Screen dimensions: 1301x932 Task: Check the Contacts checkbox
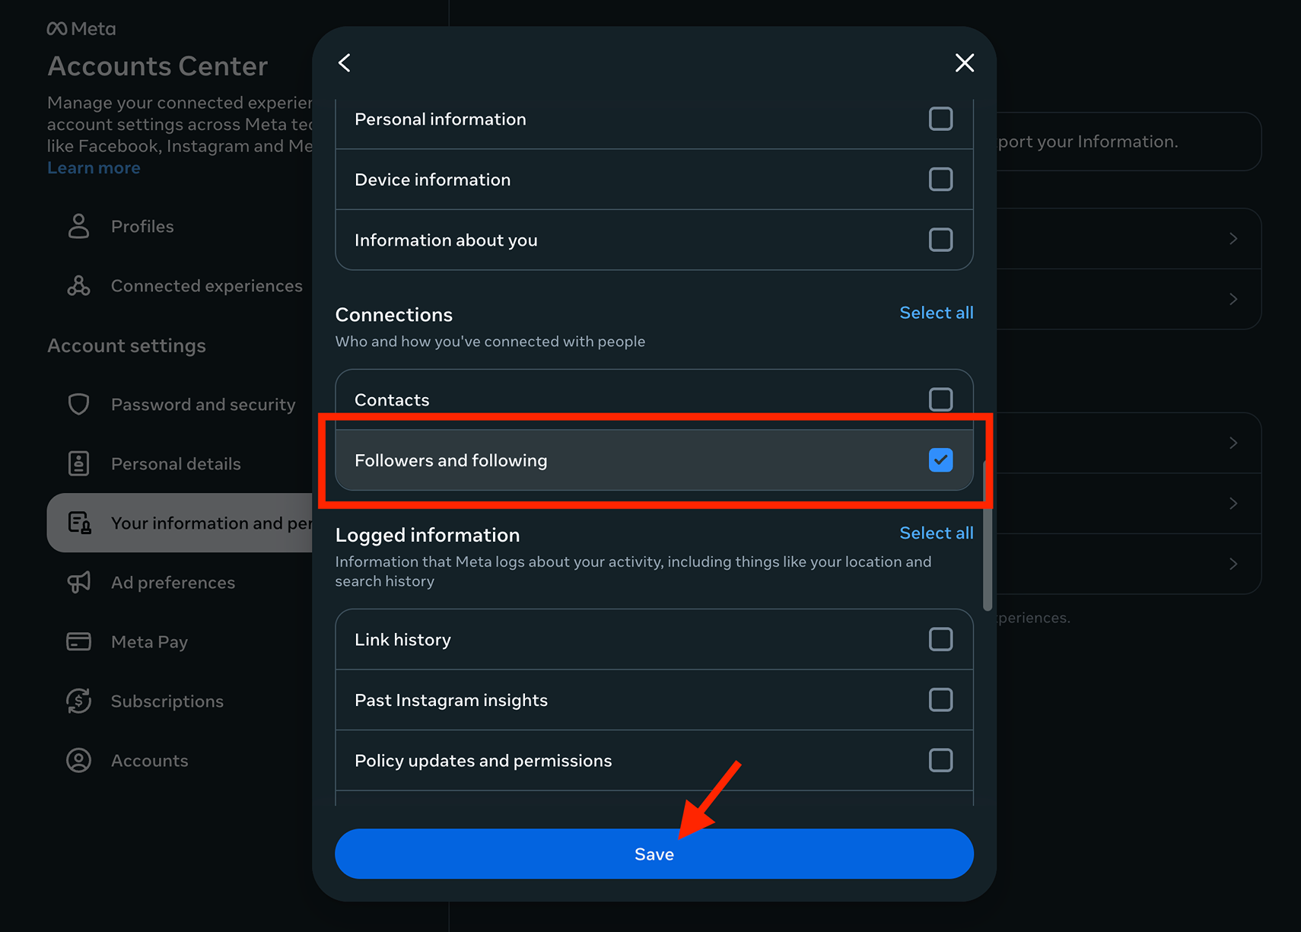[x=940, y=399]
